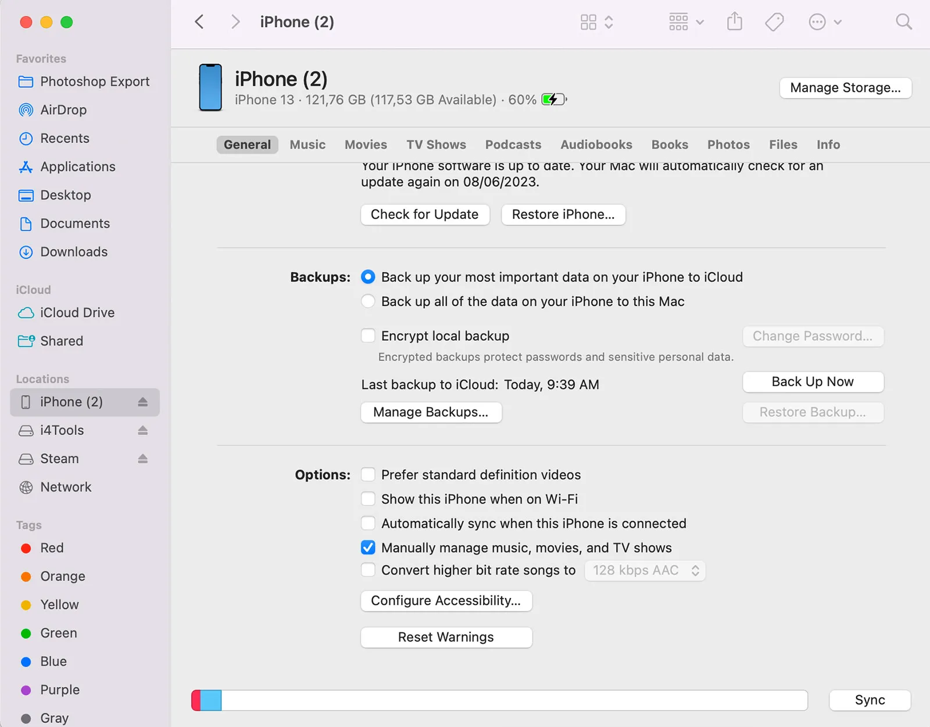Click the Back Up Now button

coord(813,382)
